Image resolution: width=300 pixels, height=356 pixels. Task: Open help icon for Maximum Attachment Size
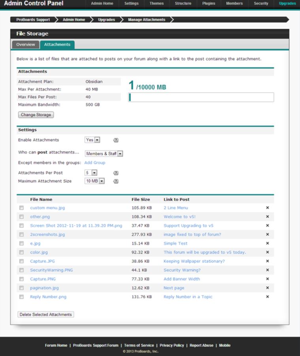point(116,181)
